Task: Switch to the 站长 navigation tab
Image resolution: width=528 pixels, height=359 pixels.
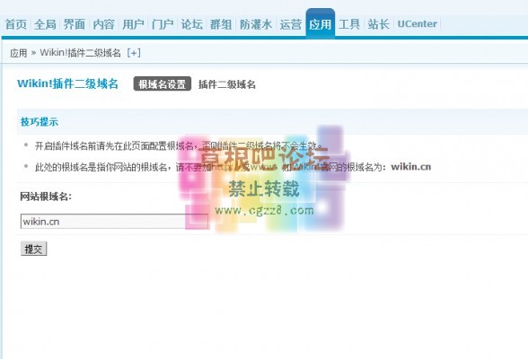Action: coord(379,24)
